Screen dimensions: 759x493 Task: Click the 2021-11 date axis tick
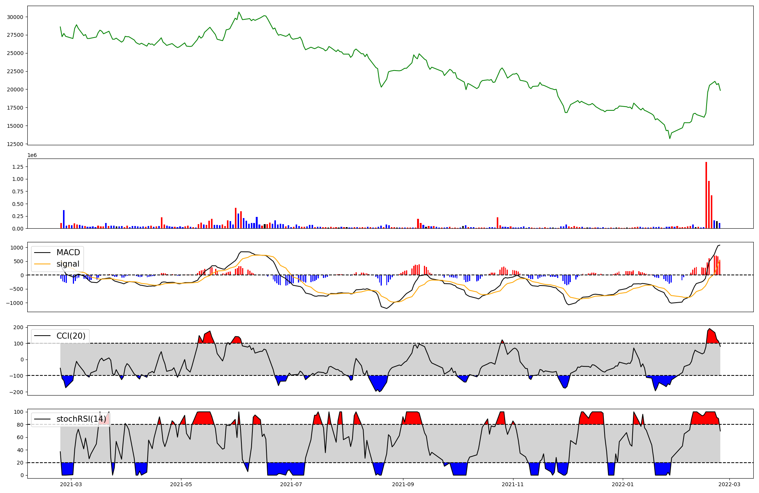513,484
